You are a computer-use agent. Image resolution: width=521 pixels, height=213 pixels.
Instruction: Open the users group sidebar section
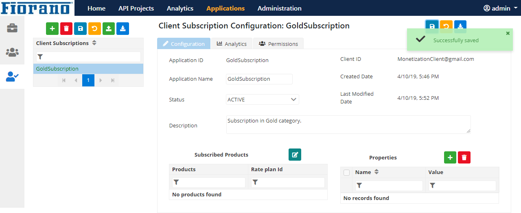12,52
